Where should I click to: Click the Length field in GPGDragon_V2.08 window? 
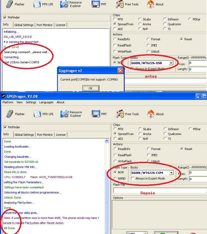coord(198,179)
